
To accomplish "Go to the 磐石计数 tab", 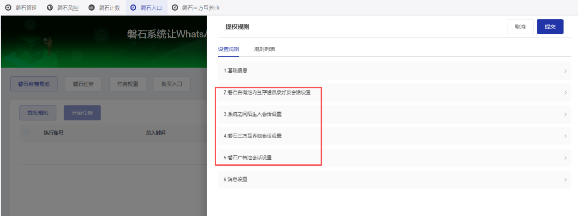I will tap(104, 7).
